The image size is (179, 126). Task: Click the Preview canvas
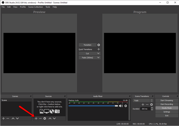click(x=39, y=53)
